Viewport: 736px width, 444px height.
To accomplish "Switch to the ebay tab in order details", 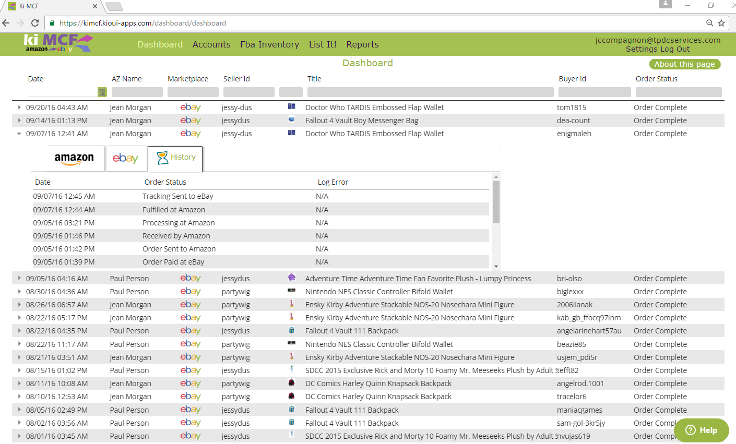I will [125, 159].
